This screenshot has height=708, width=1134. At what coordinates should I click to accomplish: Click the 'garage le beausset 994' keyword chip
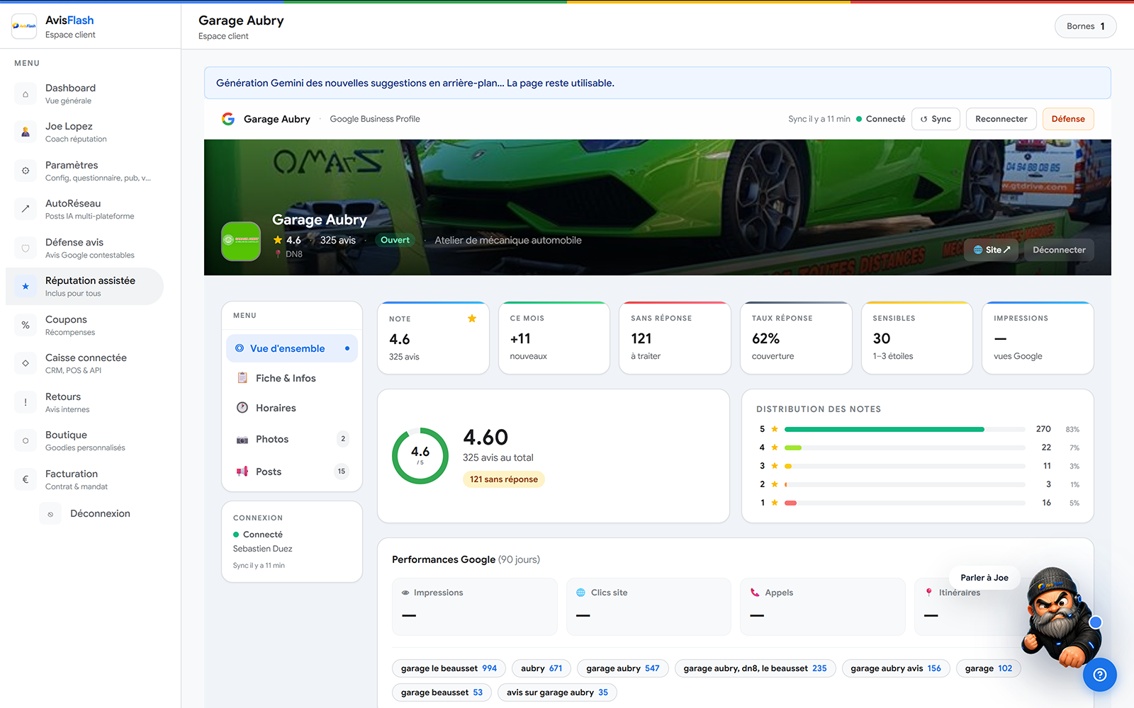click(449, 668)
